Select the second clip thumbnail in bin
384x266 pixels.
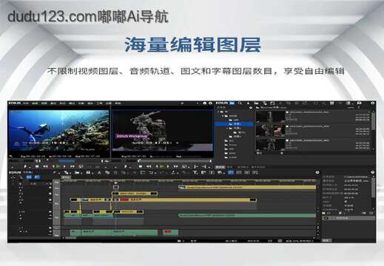270,131
